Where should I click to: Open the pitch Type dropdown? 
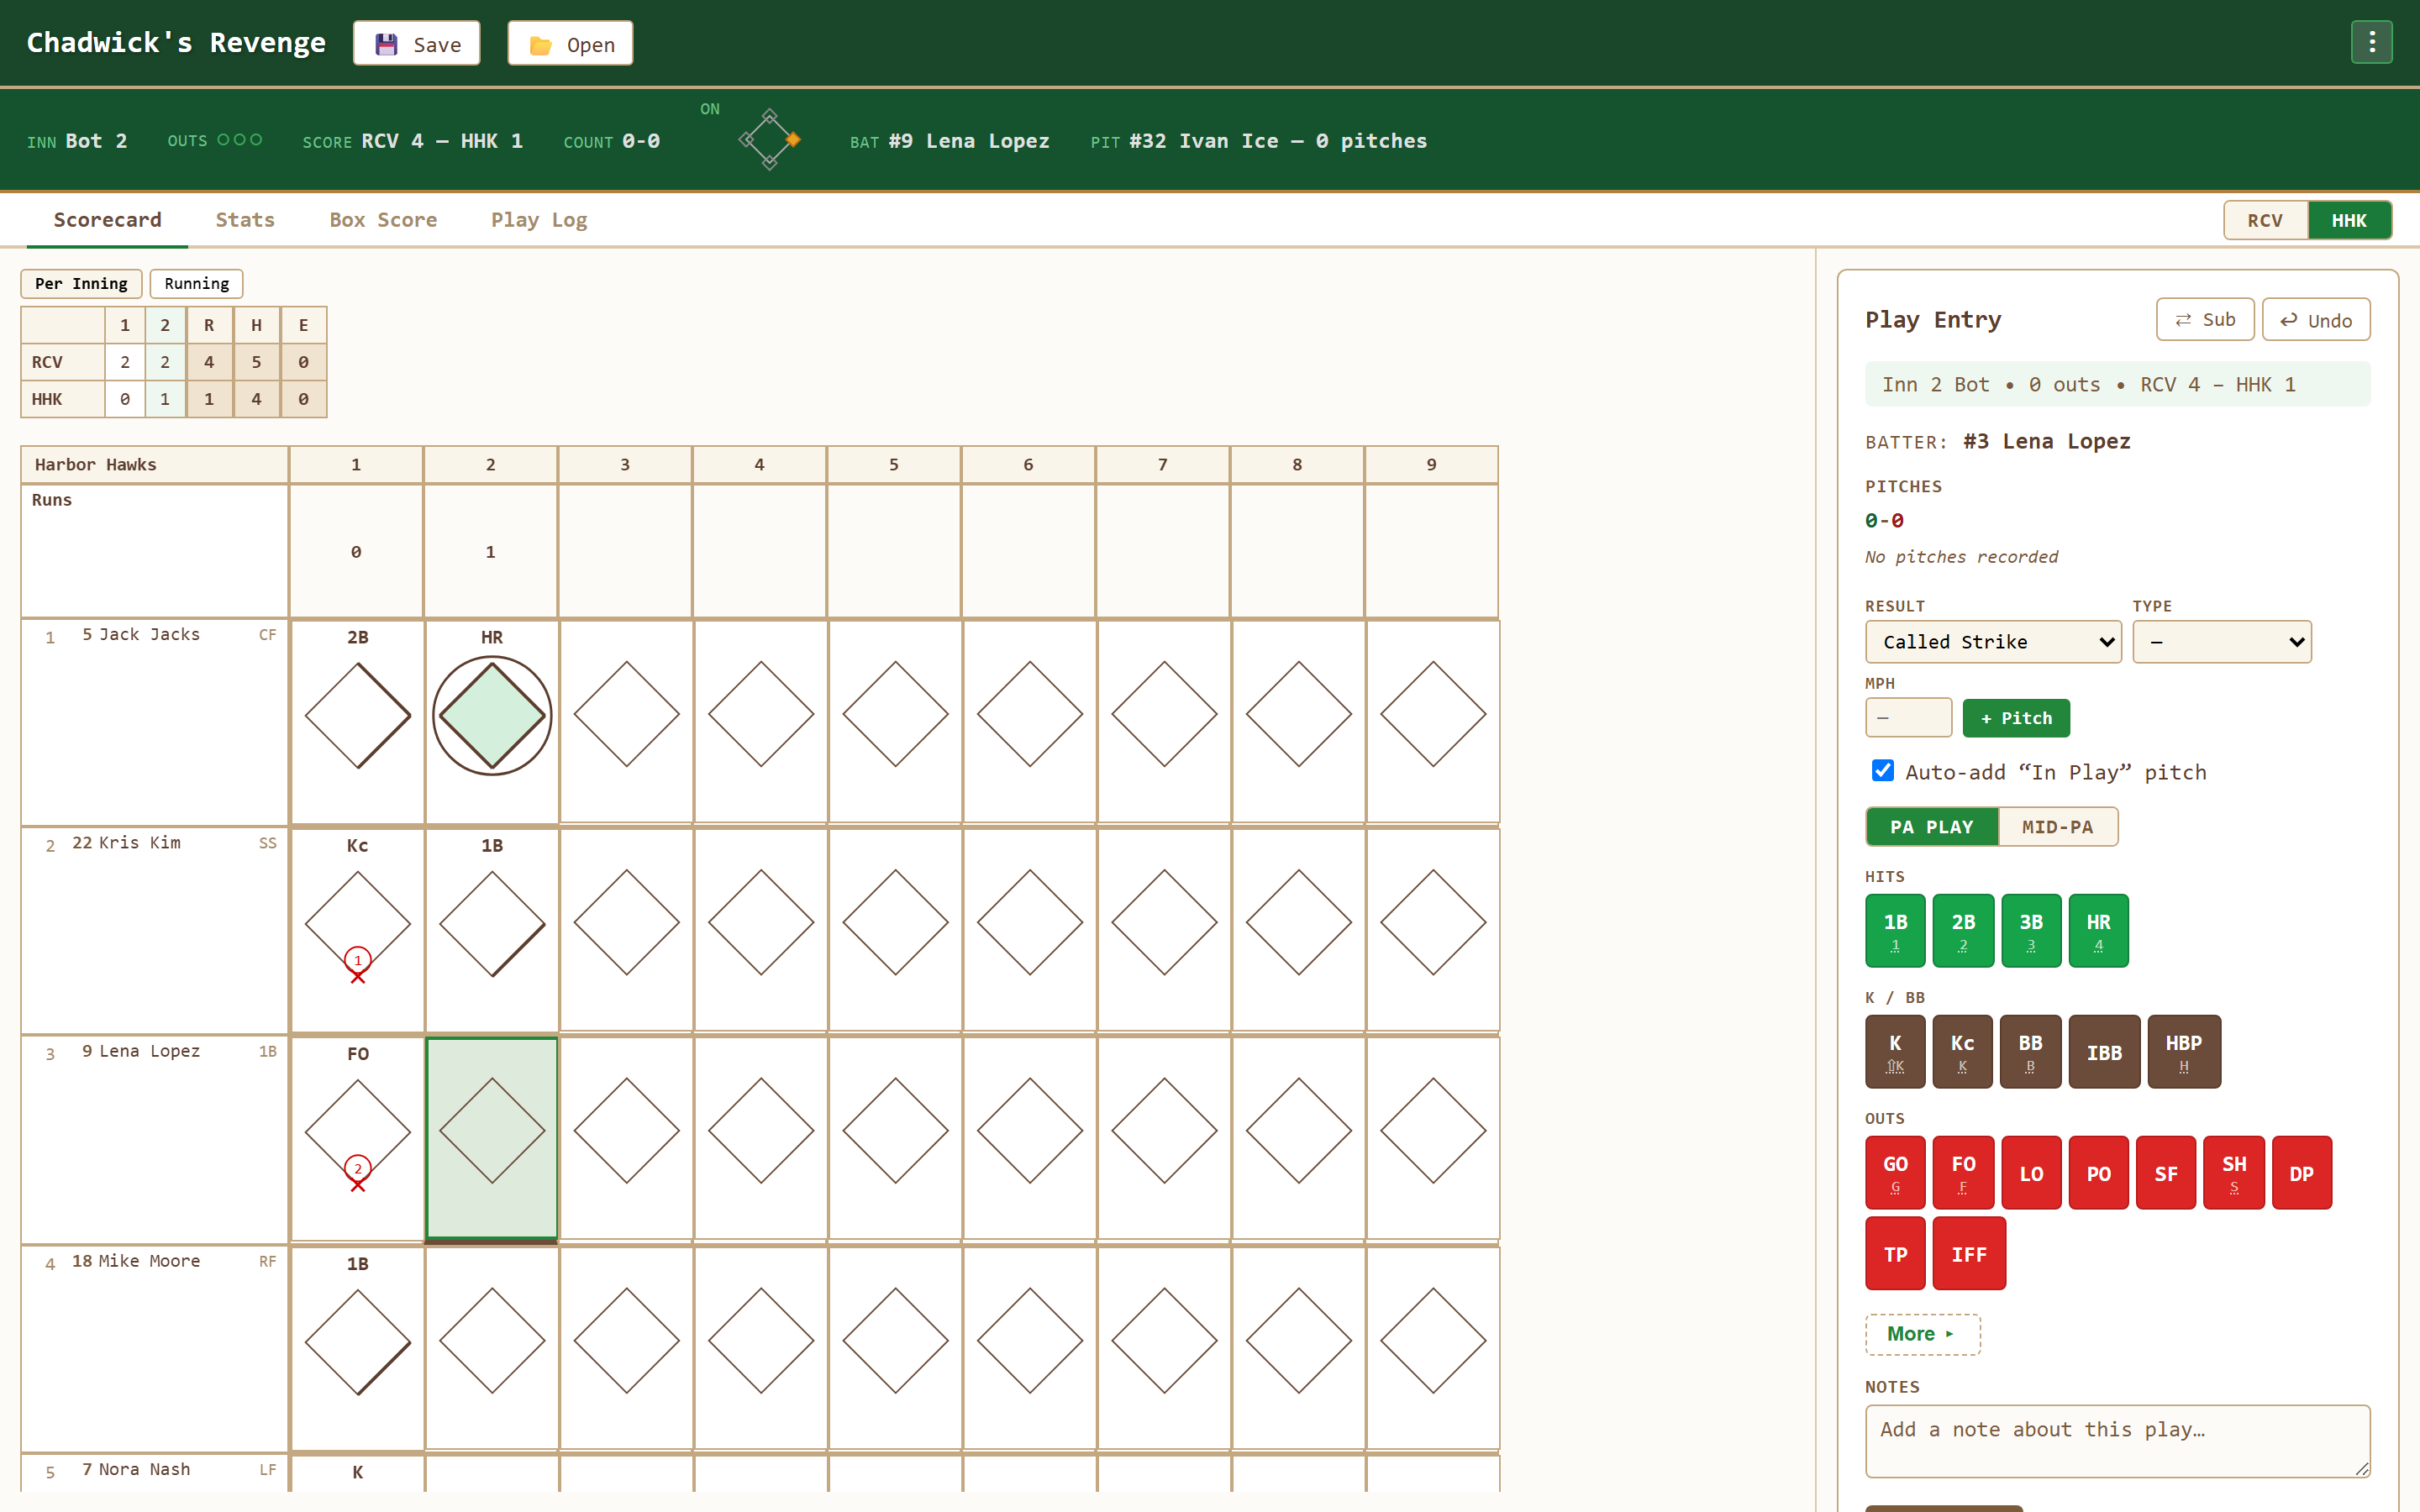point(2222,641)
